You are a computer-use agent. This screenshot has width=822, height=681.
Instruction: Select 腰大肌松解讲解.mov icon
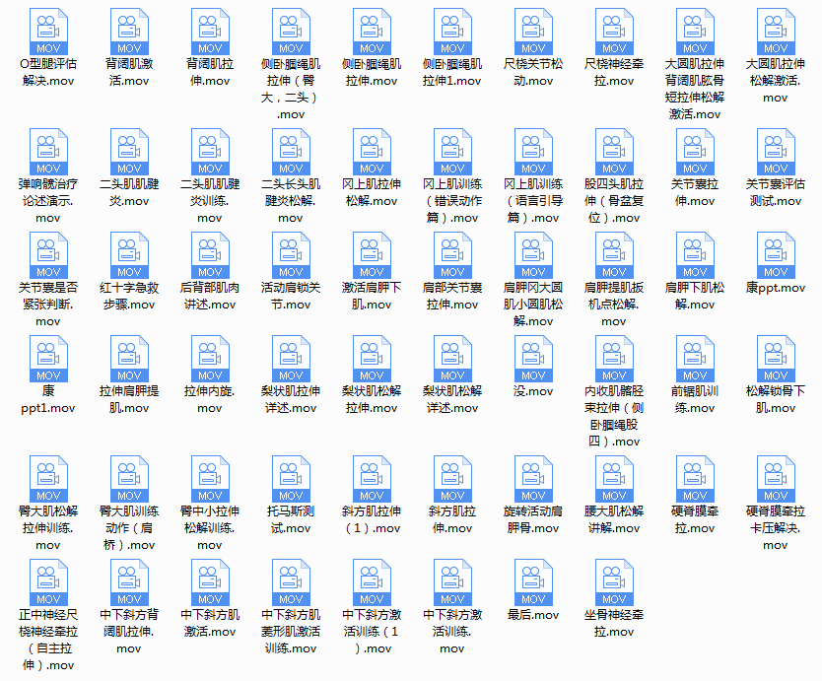coord(614,479)
